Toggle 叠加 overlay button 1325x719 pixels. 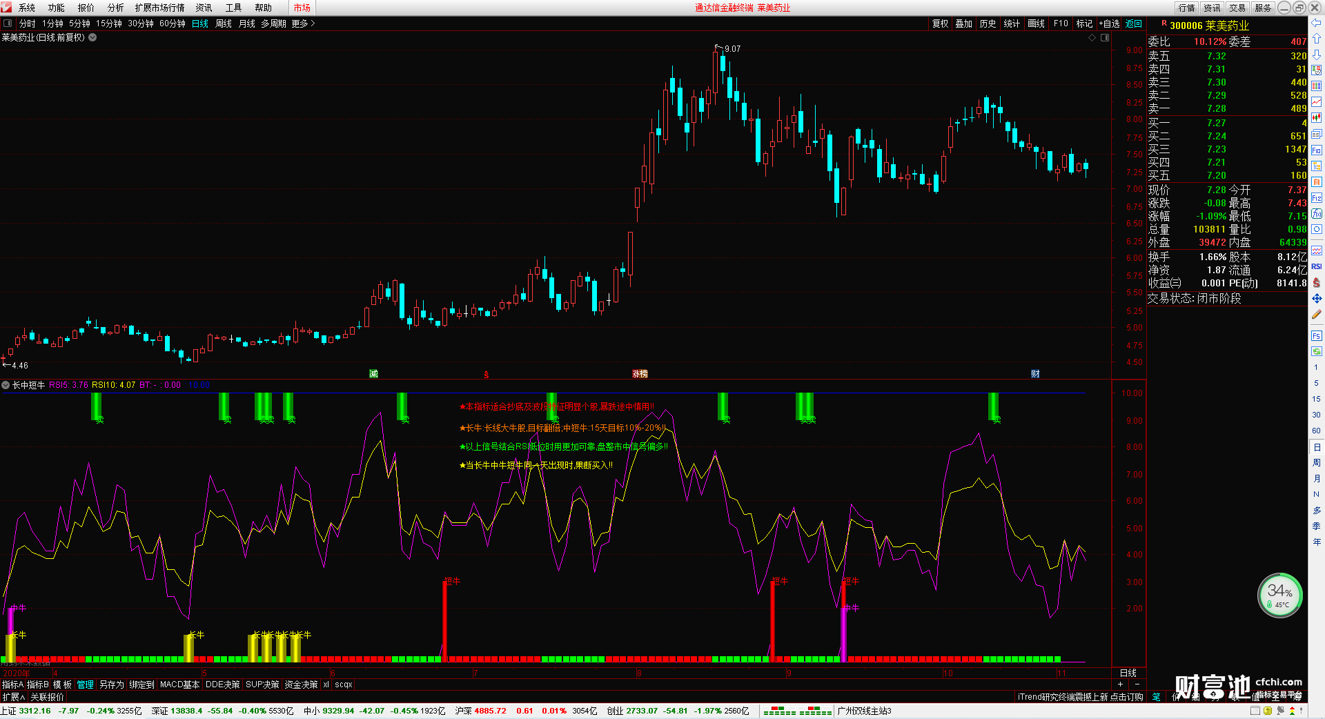click(963, 23)
